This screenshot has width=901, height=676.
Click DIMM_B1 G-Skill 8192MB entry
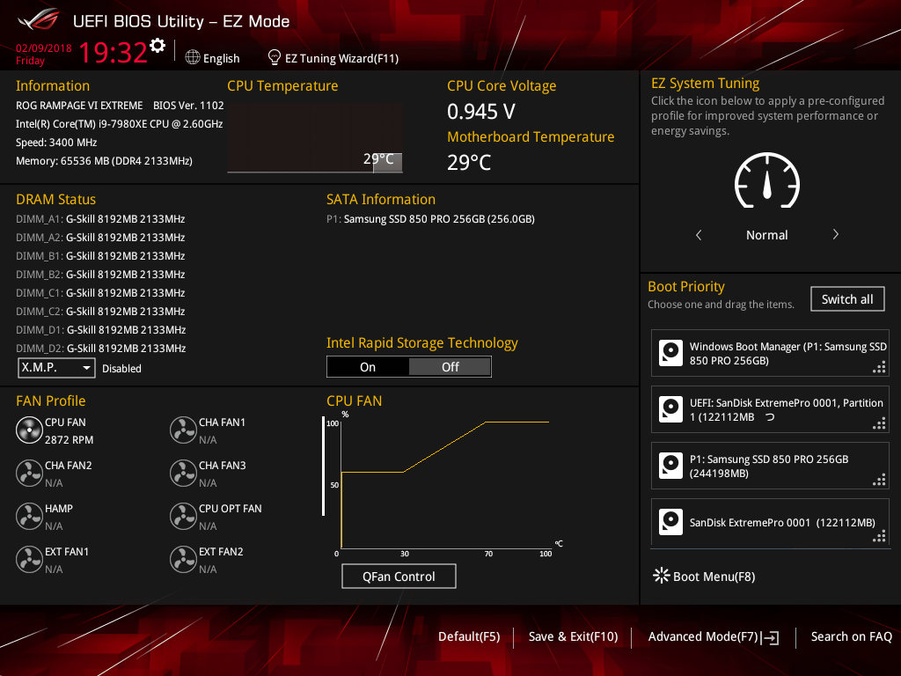[x=100, y=256]
